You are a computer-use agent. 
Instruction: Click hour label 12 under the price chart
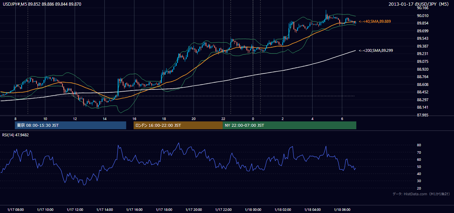pyautogui.click(x=75, y=119)
